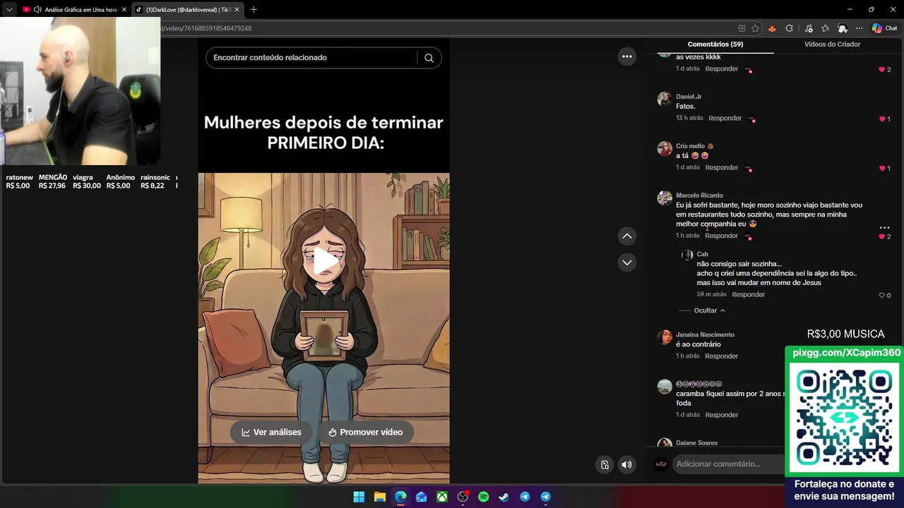Open browser settings three-dots menu
The image size is (904, 508).
[x=859, y=28]
